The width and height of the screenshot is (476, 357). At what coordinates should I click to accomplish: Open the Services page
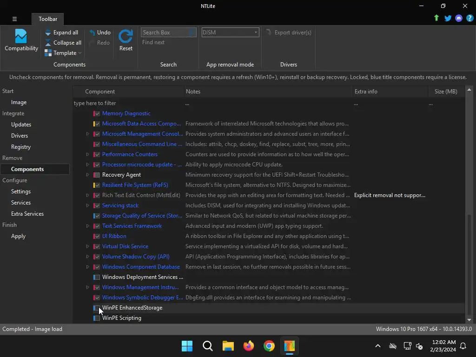coord(20,203)
